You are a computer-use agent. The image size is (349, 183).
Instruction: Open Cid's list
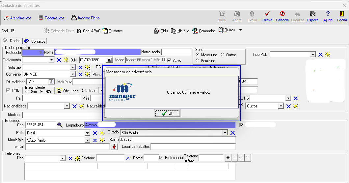[161, 31]
